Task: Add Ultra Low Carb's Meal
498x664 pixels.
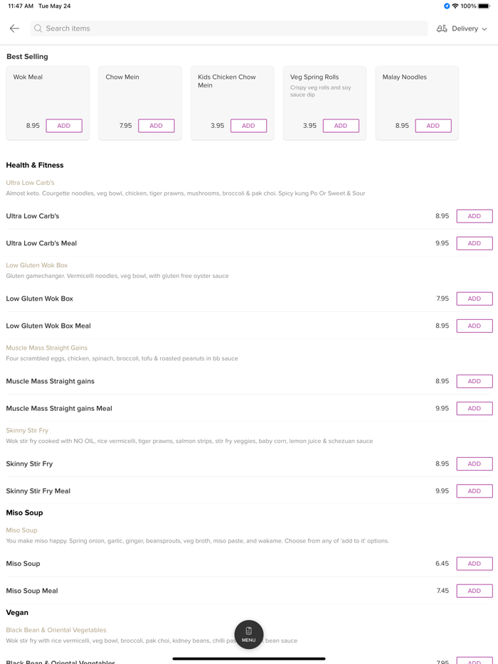Action: pos(474,243)
